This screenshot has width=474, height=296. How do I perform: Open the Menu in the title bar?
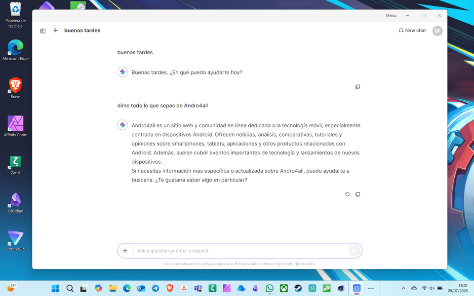click(x=391, y=15)
